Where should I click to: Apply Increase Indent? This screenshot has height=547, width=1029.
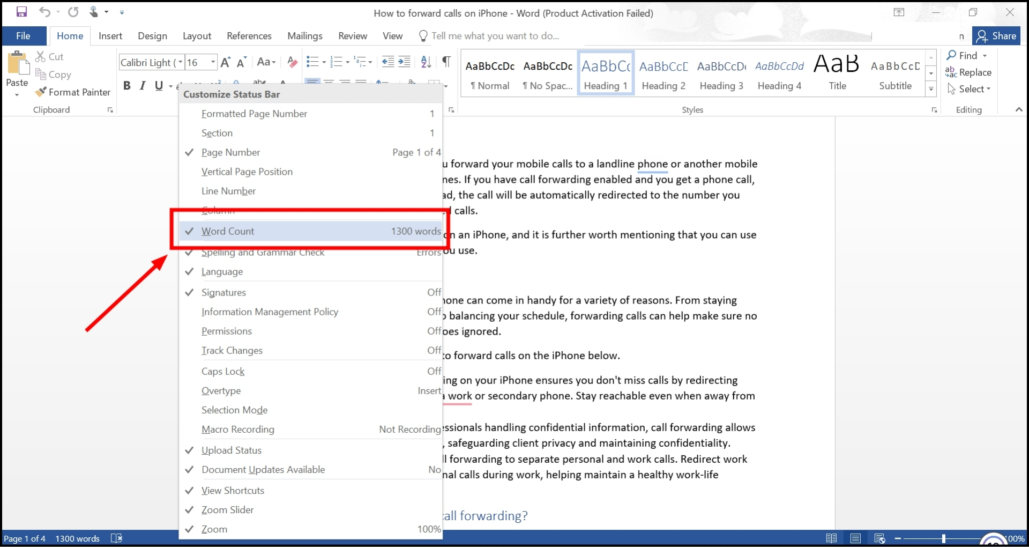404,62
